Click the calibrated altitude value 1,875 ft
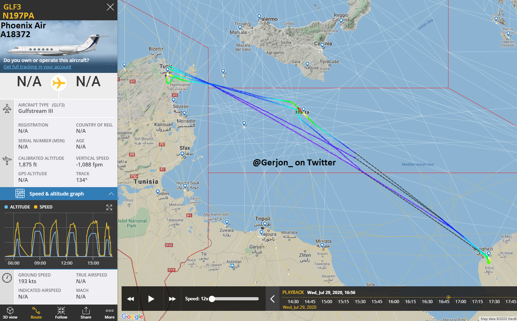517x321 pixels. pyautogui.click(x=28, y=165)
